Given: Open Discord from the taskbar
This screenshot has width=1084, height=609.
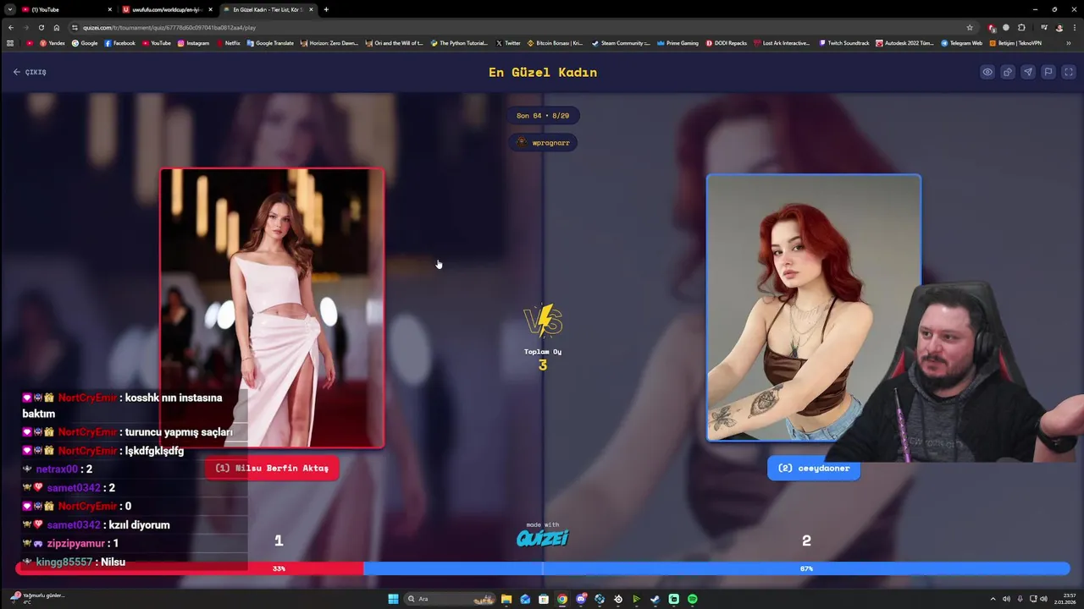Looking at the screenshot, I should click(x=581, y=599).
